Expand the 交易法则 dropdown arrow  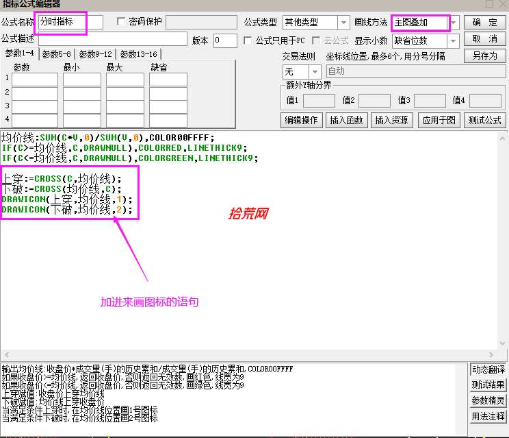coord(315,71)
